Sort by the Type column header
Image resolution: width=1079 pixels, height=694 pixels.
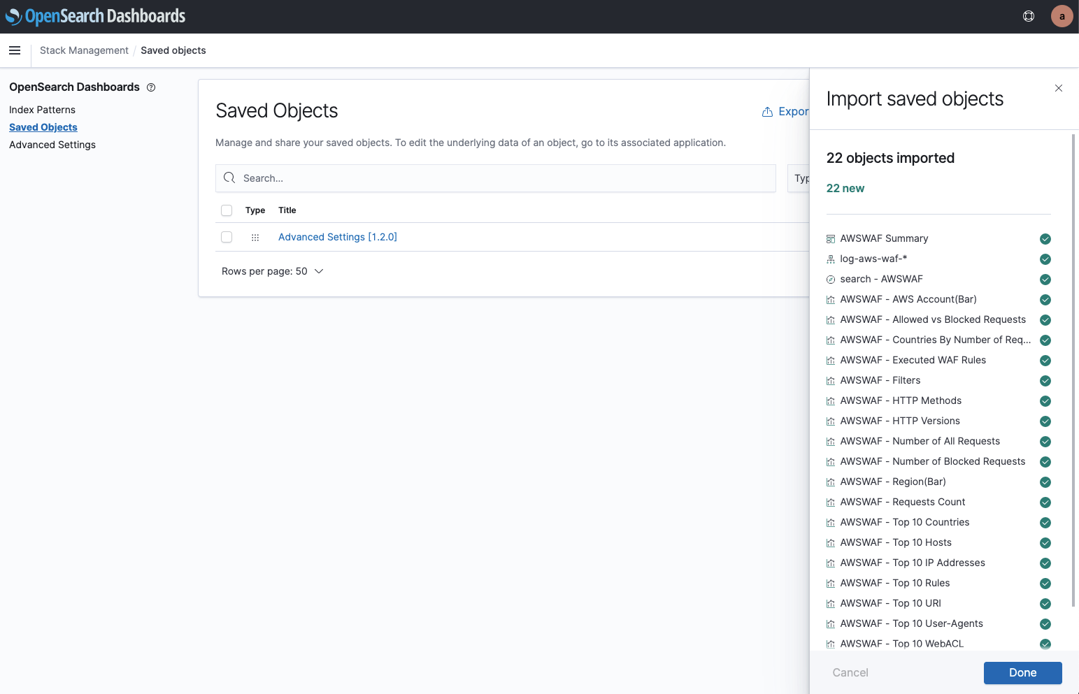click(255, 210)
